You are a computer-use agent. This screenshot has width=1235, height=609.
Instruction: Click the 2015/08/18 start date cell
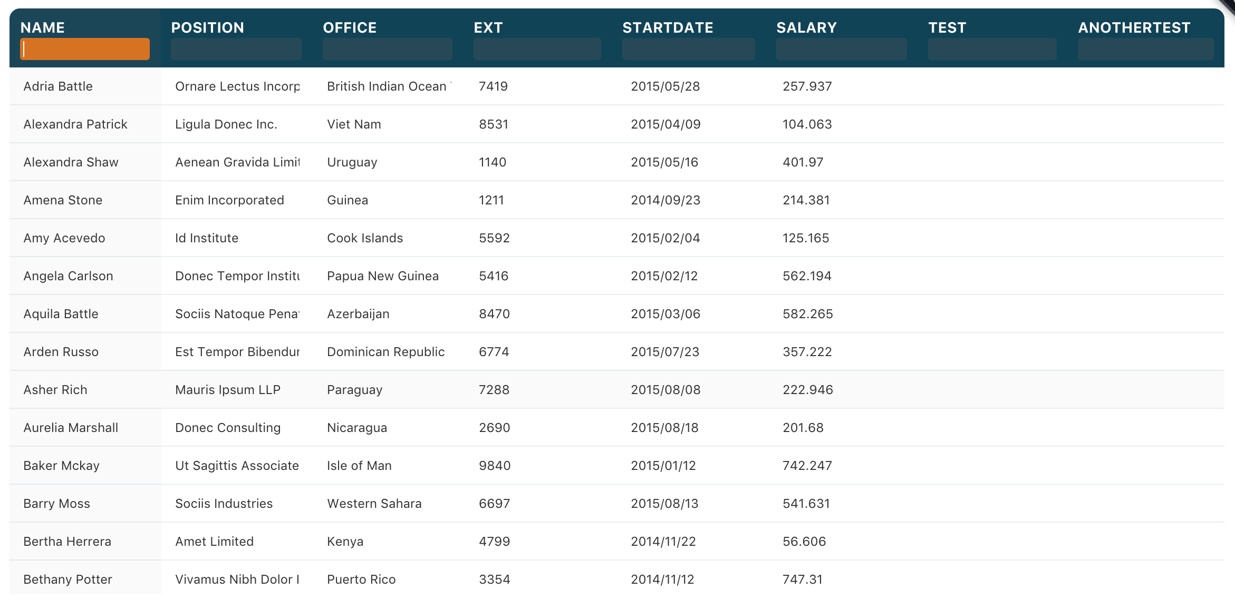664,428
